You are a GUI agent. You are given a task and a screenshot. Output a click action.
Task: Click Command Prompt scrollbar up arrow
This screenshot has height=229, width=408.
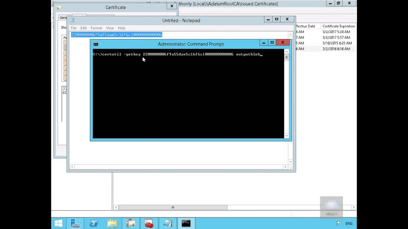[287, 52]
